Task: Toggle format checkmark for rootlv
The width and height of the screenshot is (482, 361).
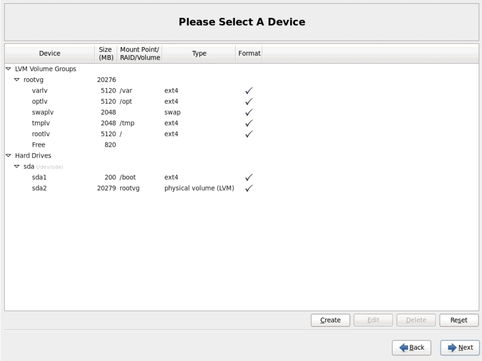Action: 249,134
